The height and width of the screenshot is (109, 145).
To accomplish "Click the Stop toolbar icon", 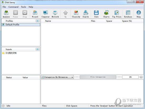I will 25,14.
